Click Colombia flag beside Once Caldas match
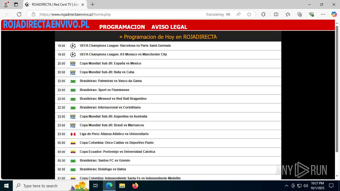This screenshot has width=340, height=191. [x=73, y=143]
